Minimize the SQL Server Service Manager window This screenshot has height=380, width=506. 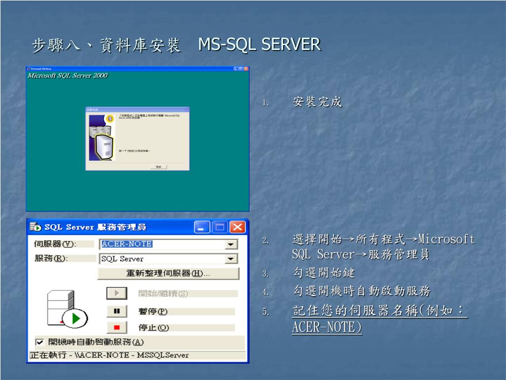tap(202, 227)
